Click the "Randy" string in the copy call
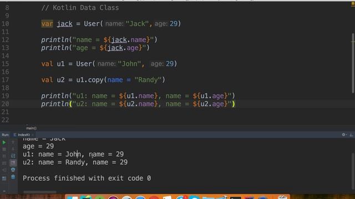Viewport: 355px width, 199px height. tap(148, 80)
